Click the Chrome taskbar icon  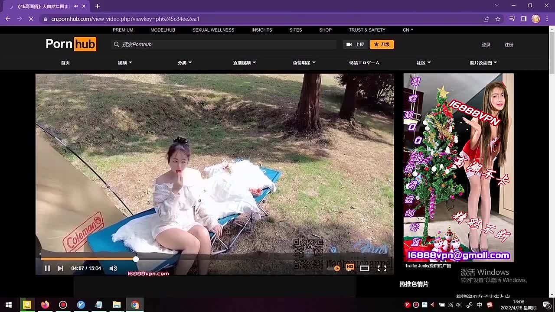135,305
